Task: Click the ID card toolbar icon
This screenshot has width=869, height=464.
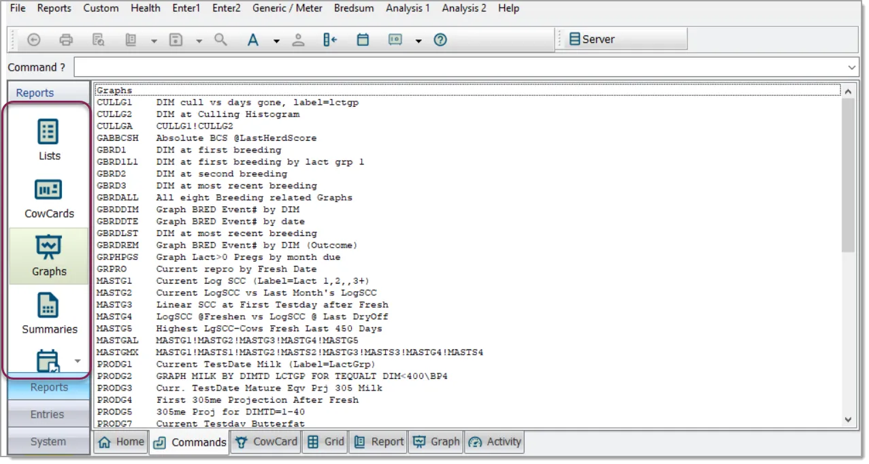Action: click(395, 40)
